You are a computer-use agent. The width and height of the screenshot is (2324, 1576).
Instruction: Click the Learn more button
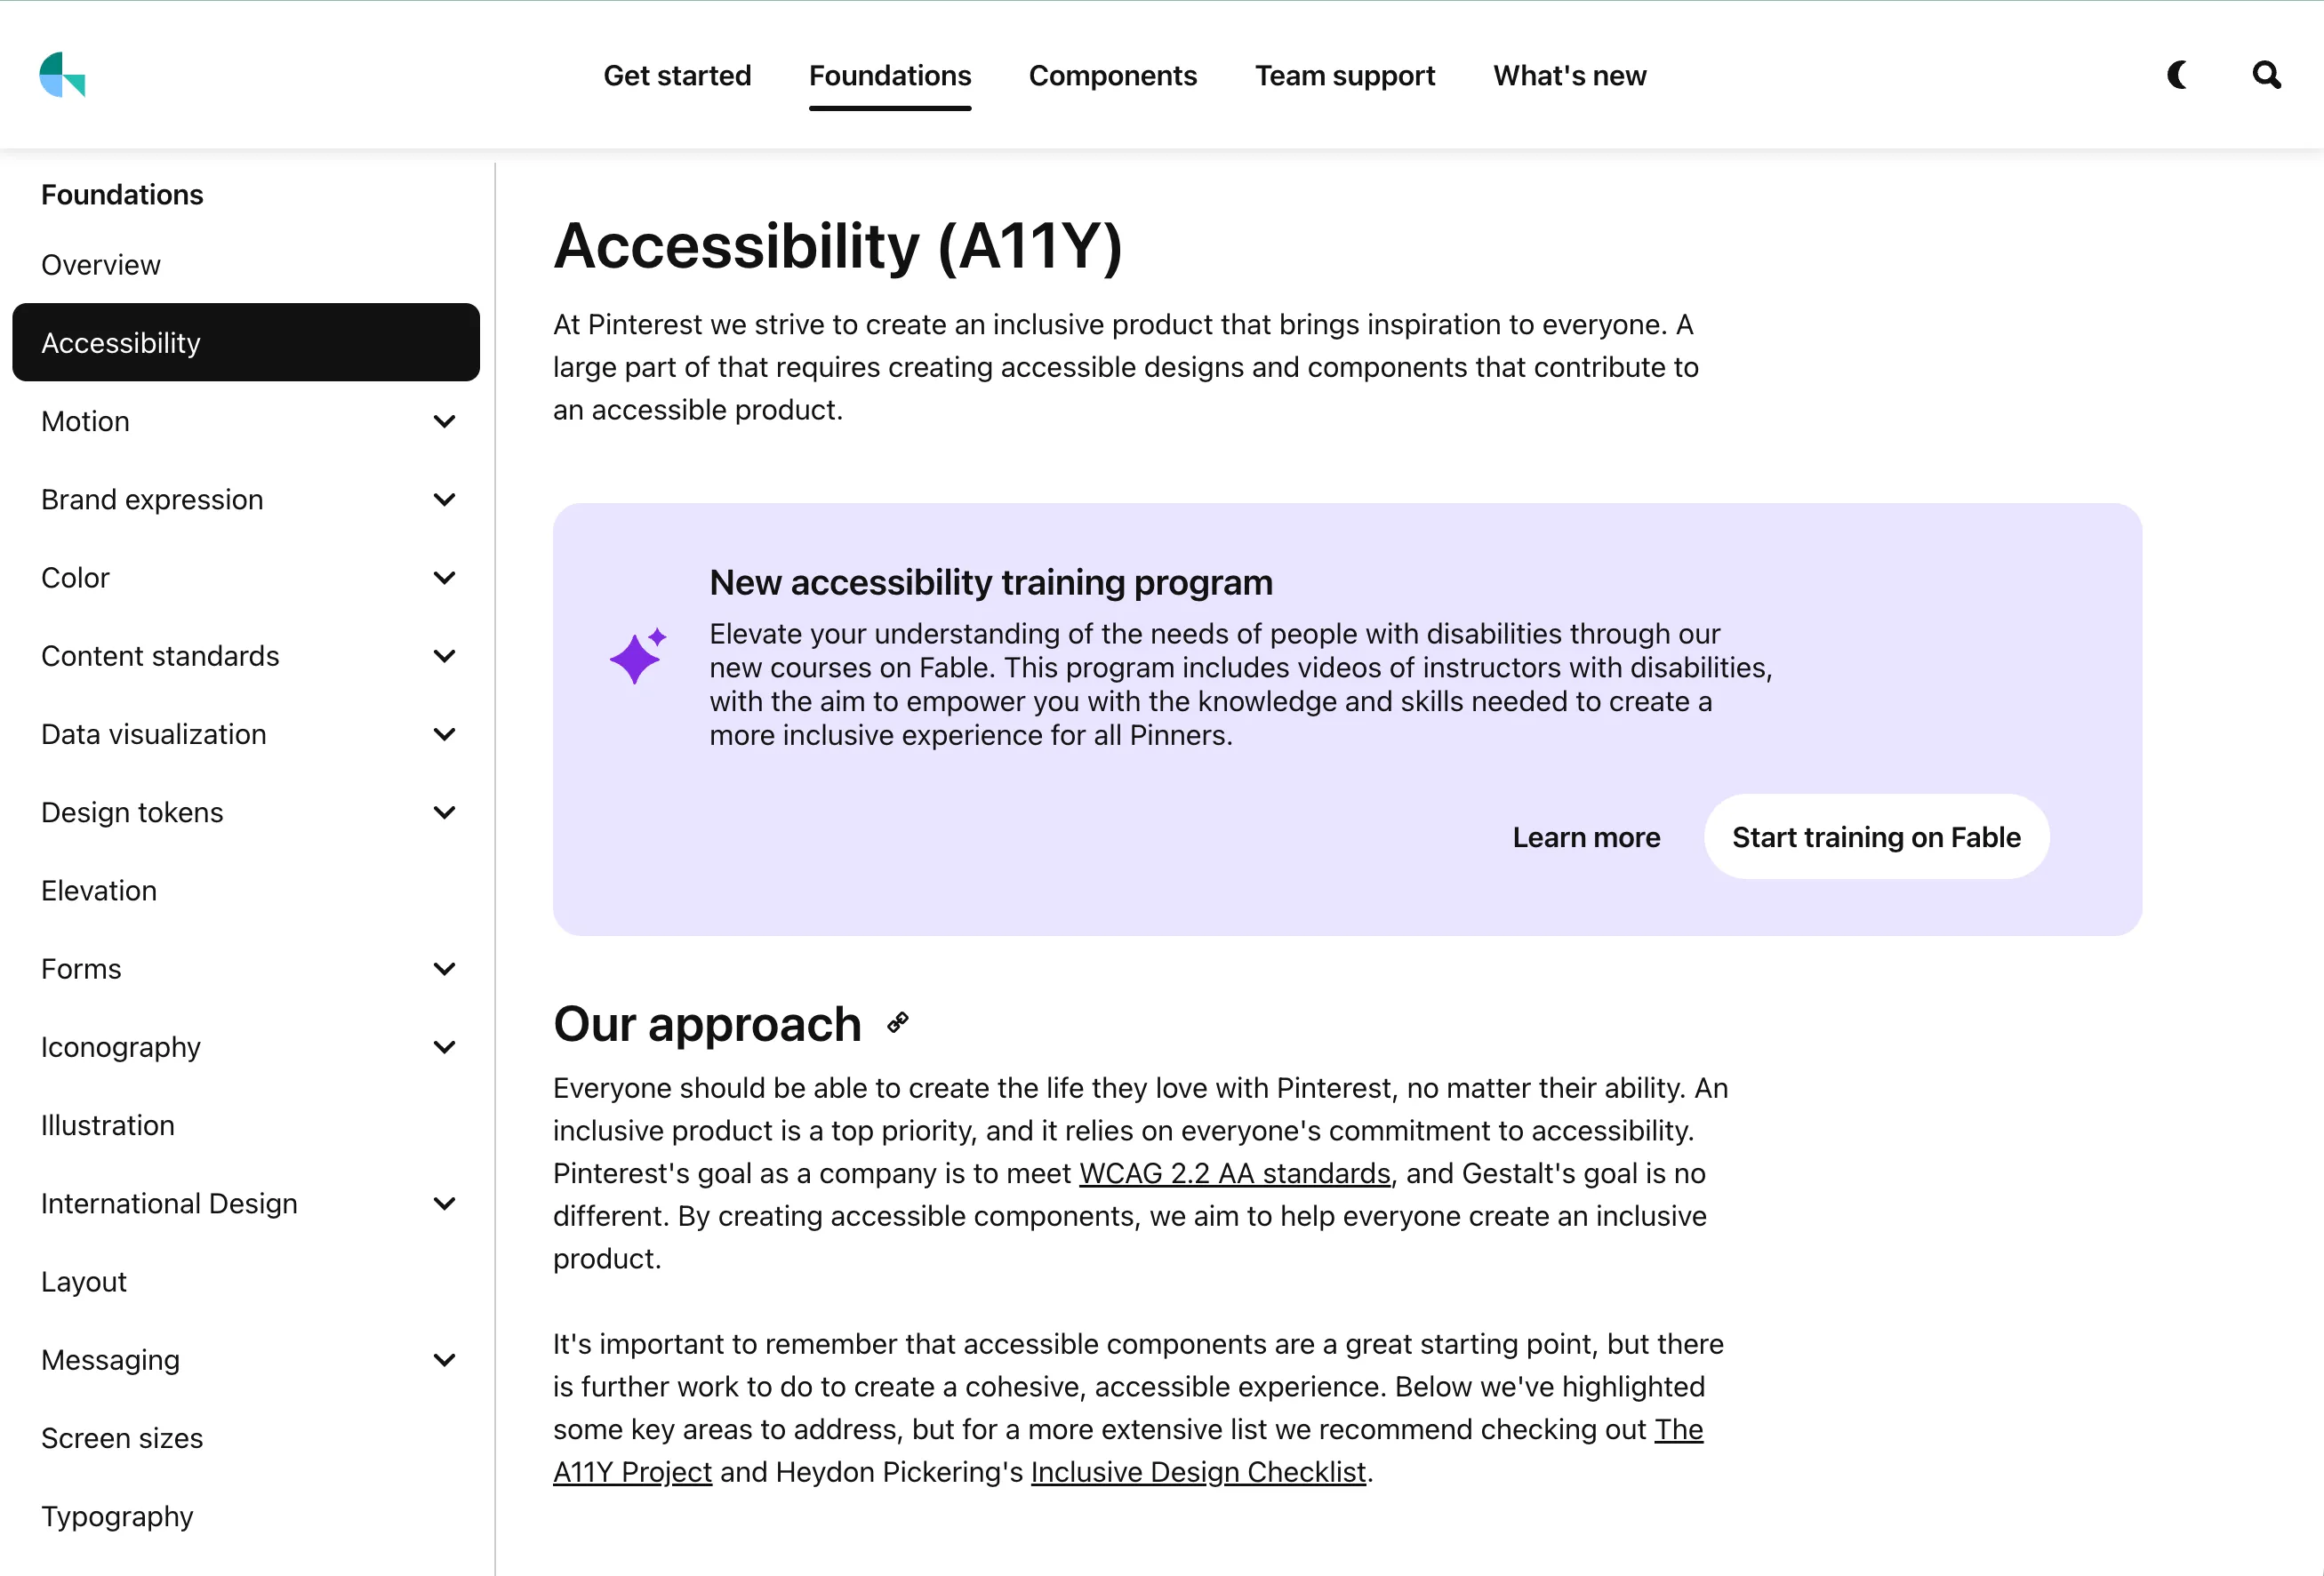pos(1586,837)
